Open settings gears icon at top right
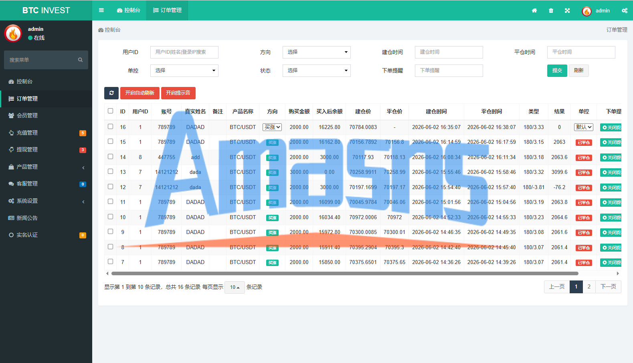 point(625,11)
